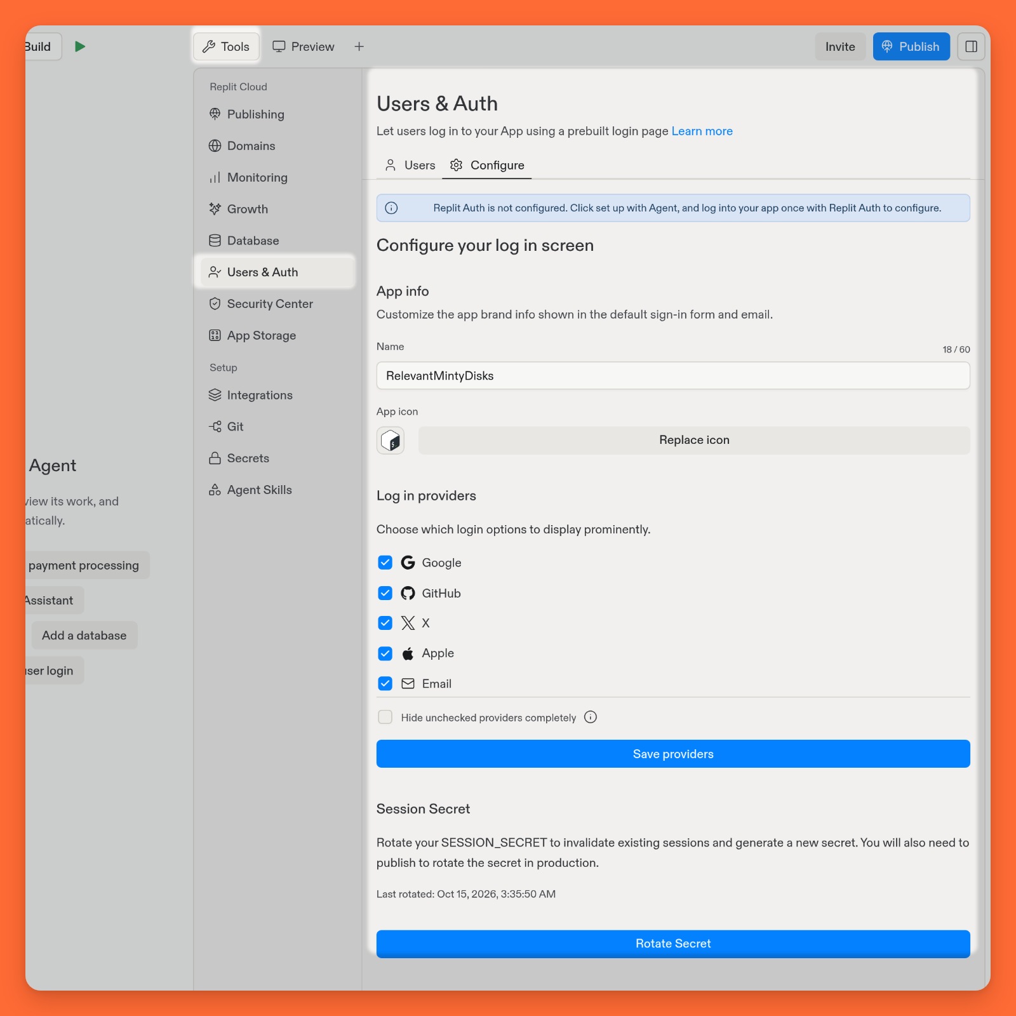Toggle the side panel layout icon
1016x1016 pixels.
tap(971, 46)
